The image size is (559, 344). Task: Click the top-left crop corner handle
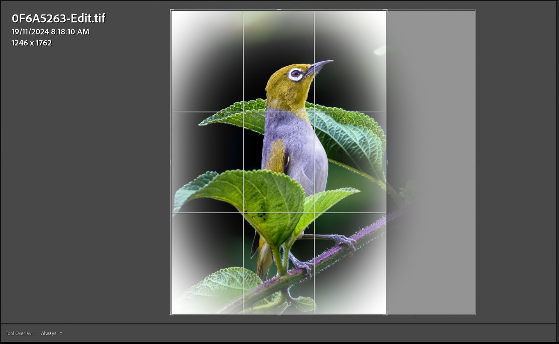172,11
